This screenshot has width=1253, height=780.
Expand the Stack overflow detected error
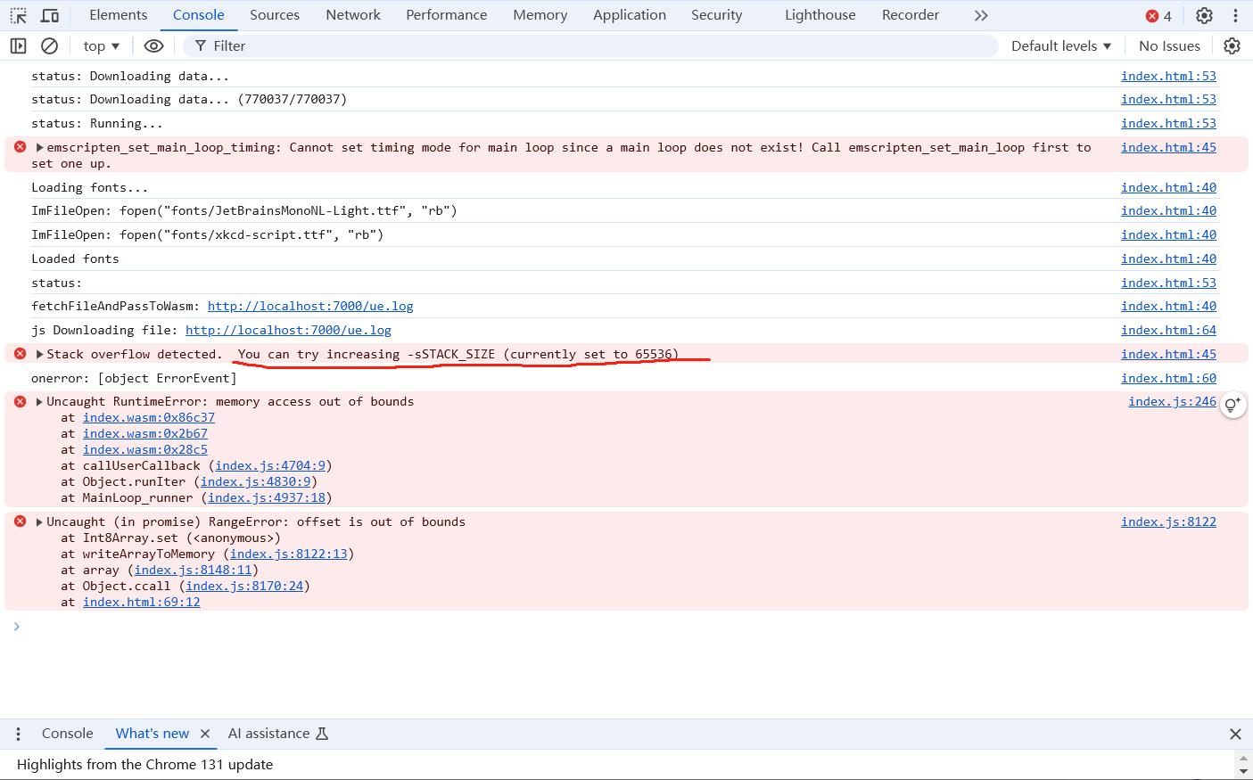tap(39, 354)
